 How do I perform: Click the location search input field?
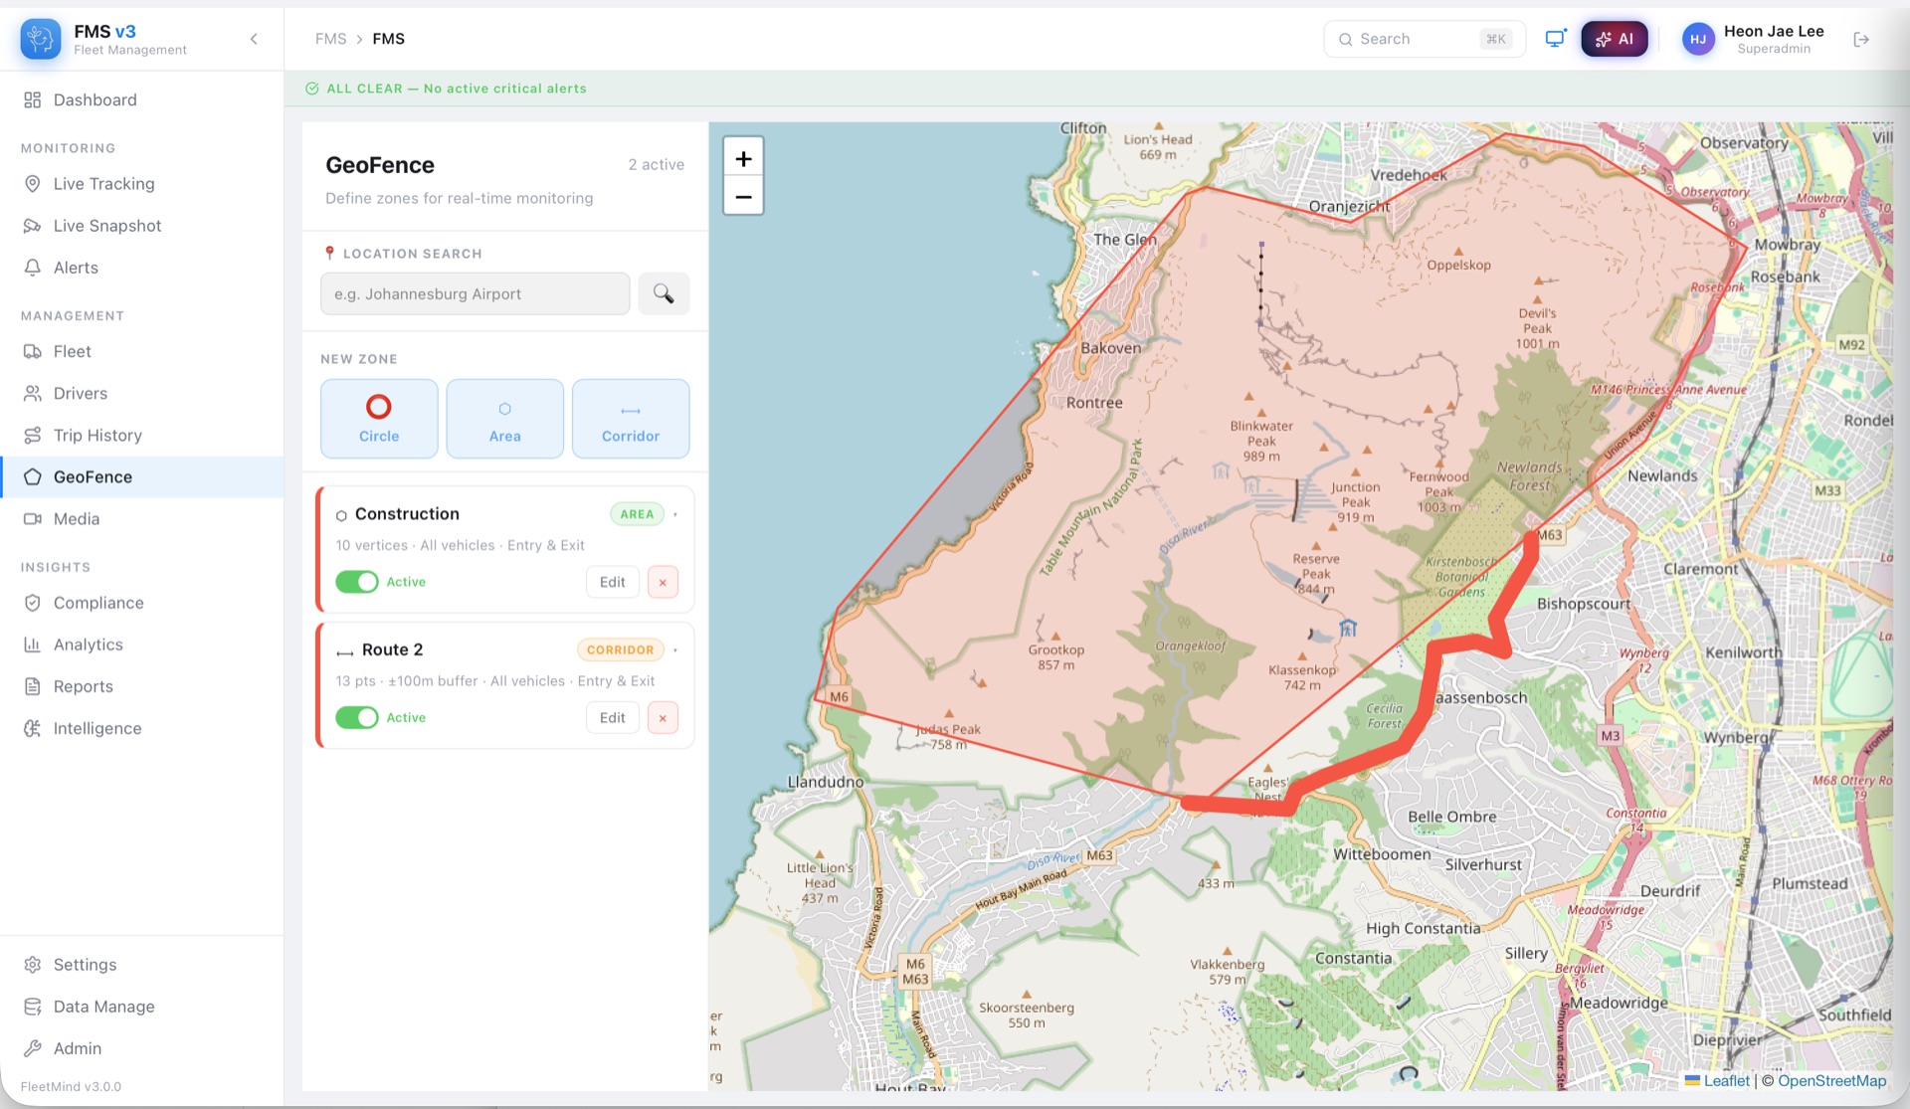pyautogui.click(x=475, y=293)
